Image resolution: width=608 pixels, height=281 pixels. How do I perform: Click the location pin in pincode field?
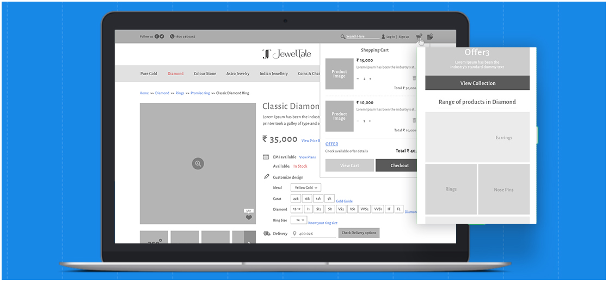pos(294,234)
